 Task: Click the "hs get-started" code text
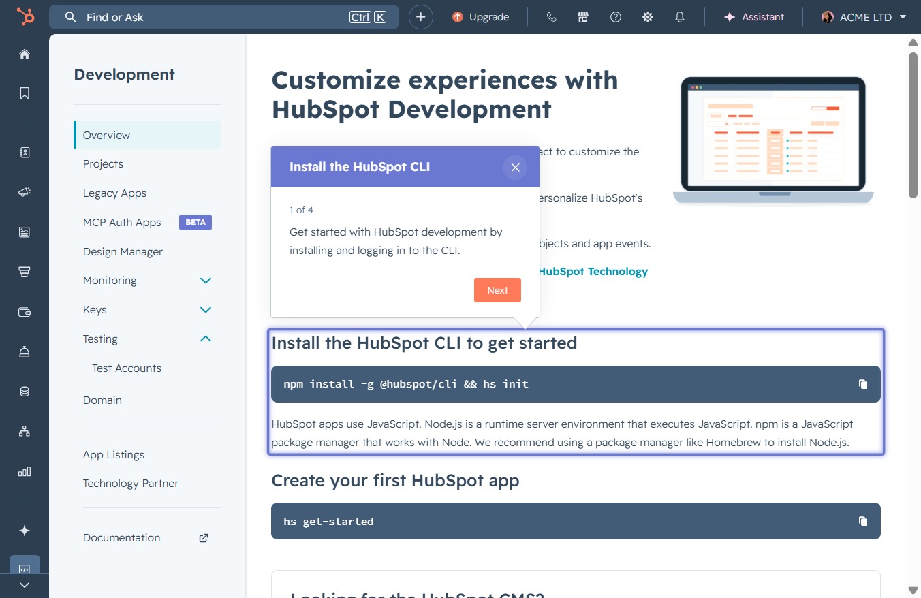click(328, 522)
